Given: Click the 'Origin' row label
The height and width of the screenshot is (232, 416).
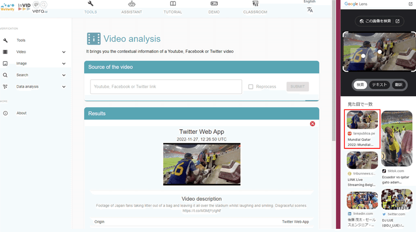Looking at the screenshot, I should pos(99,222).
